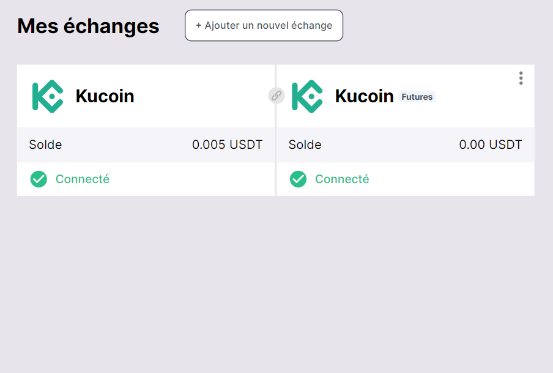Click the Solde label on Kucoin Futures card
The image size is (553, 373).
305,145
